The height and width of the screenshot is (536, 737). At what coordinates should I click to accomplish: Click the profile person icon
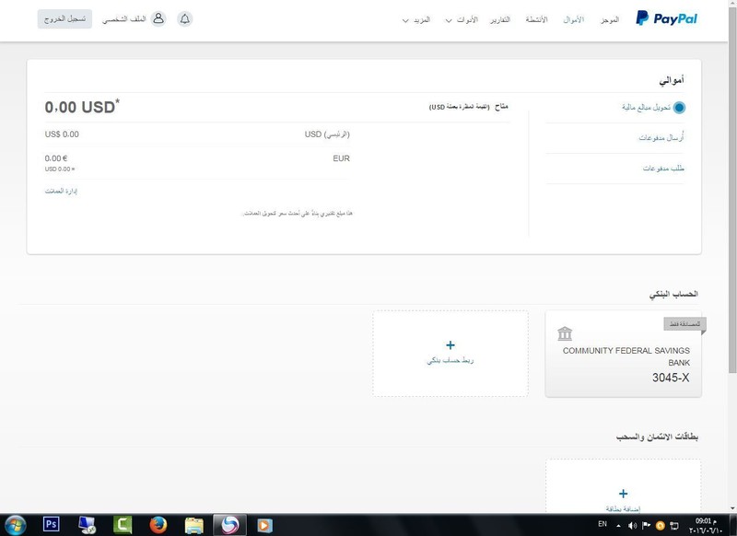pos(158,18)
